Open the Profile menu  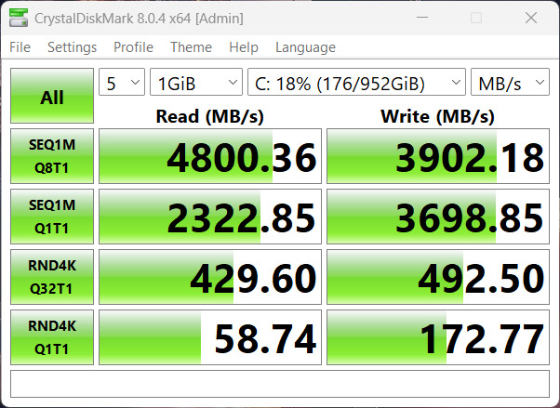click(x=133, y=47)
